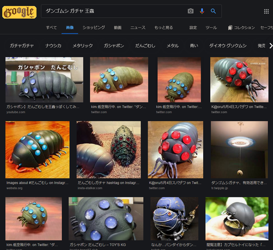Screen dimensions: 273x250
Task: Click the Google logo
Action: click(x=19, y=12)
